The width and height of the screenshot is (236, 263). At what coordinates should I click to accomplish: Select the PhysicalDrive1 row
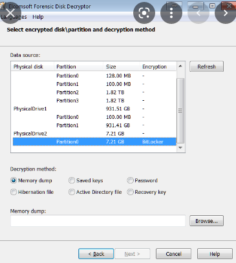(x=94, y=109)
